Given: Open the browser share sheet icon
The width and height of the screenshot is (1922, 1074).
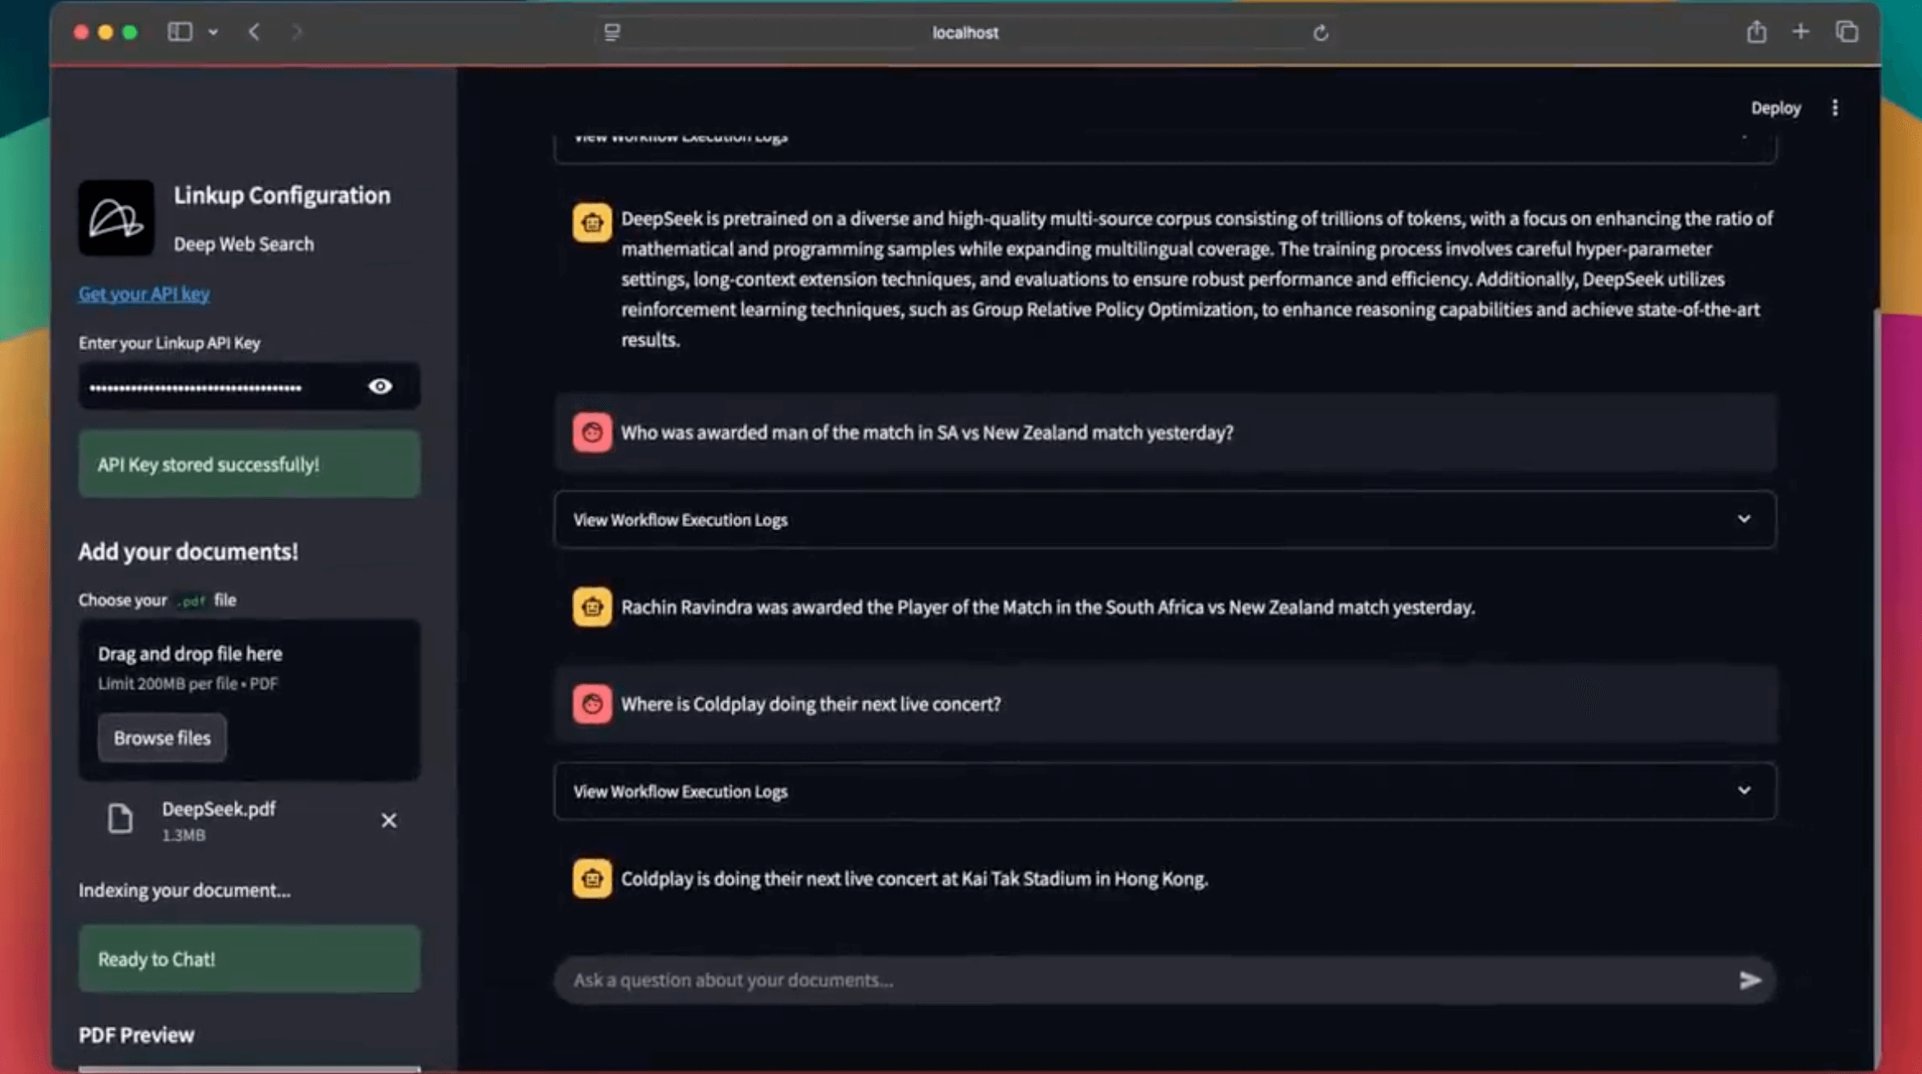Looking at the screenshot, I should pyautogui.click(x=1756, y=31).
